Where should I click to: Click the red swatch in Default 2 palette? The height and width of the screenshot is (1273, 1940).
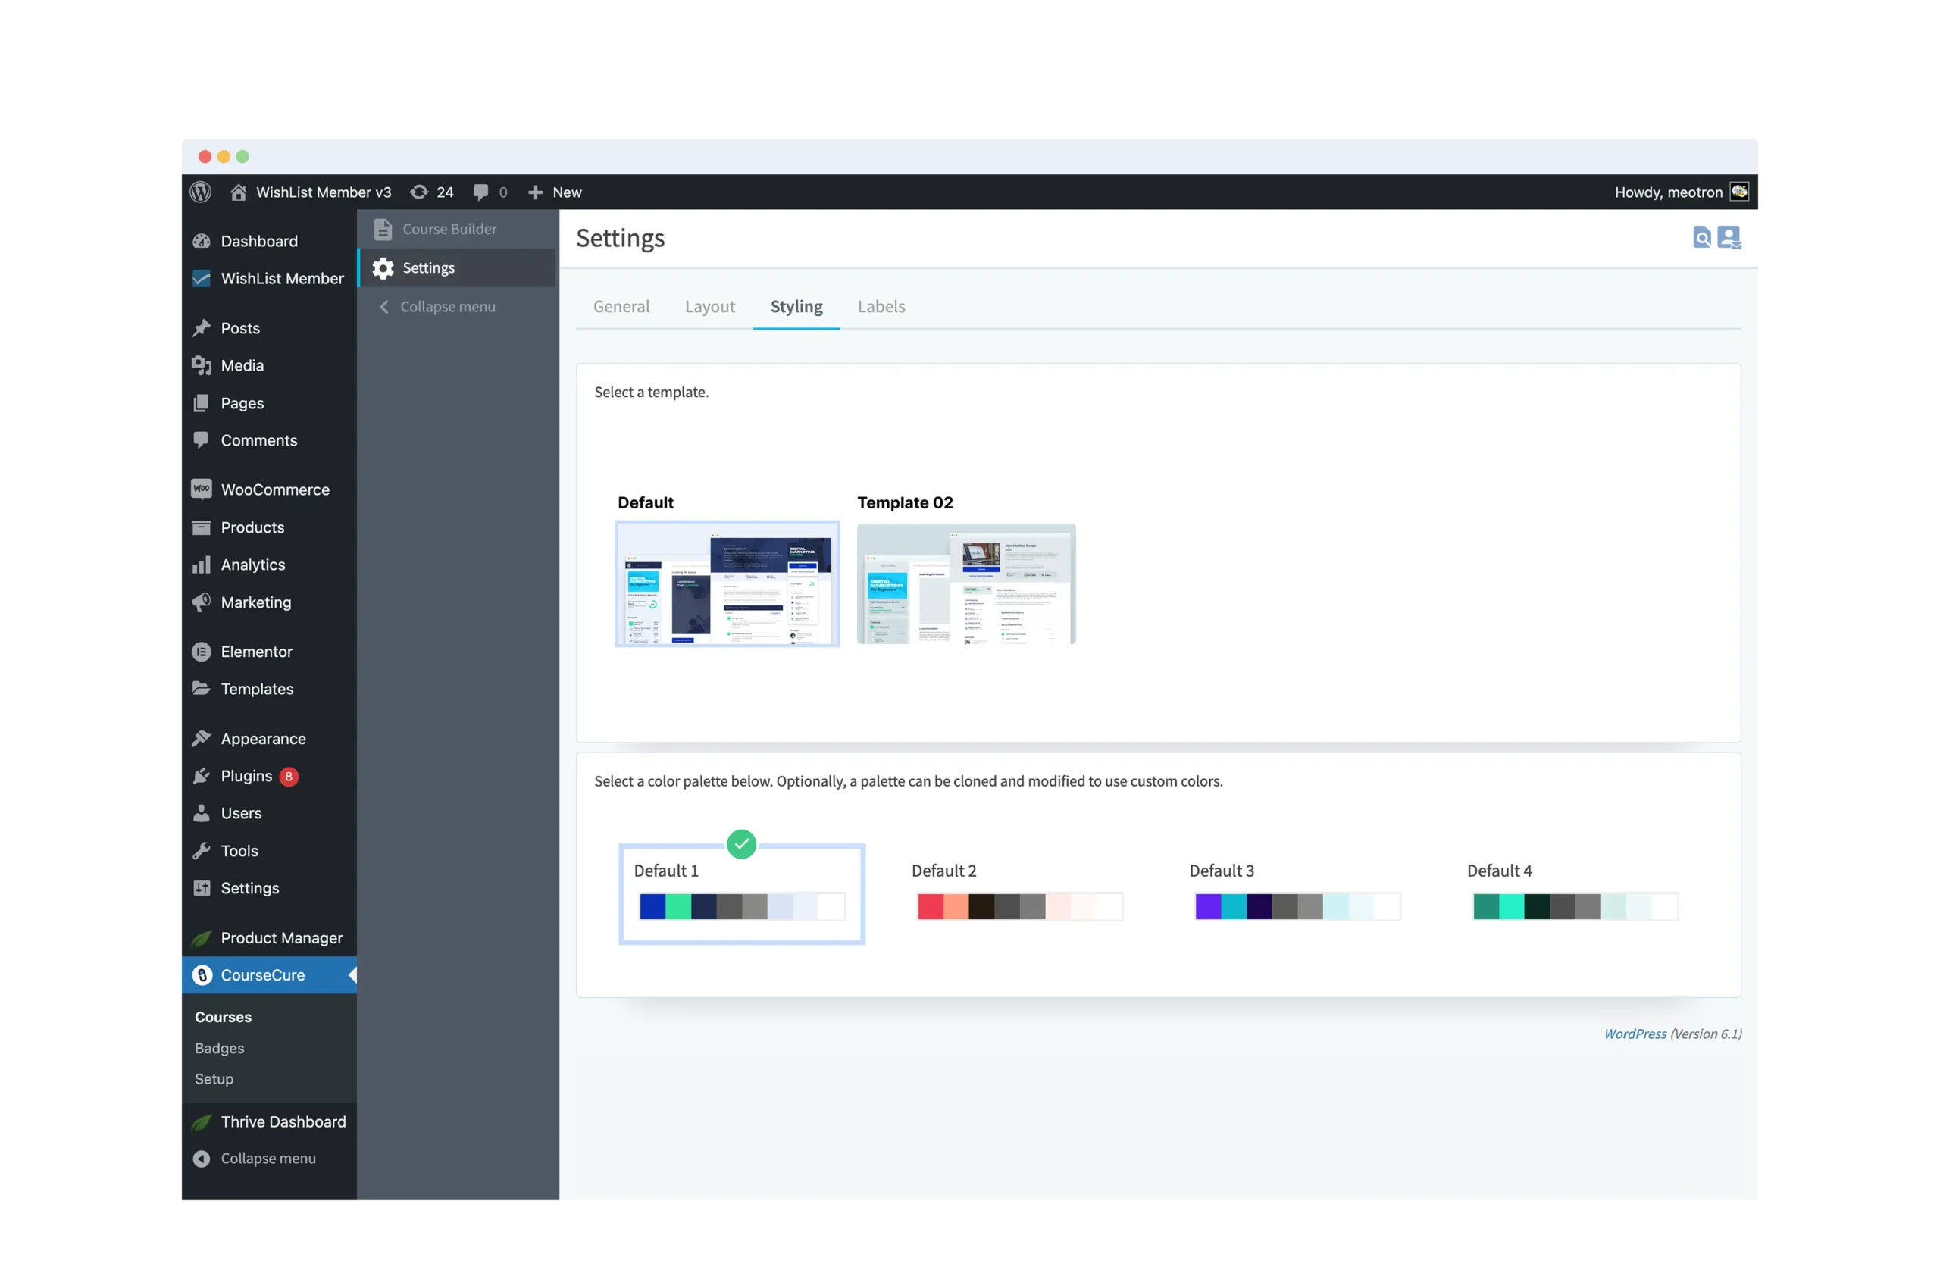(930, 906)
